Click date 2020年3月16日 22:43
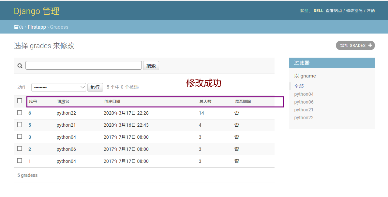This screenshot has width=388, height=197. click(x=126, y=125)
